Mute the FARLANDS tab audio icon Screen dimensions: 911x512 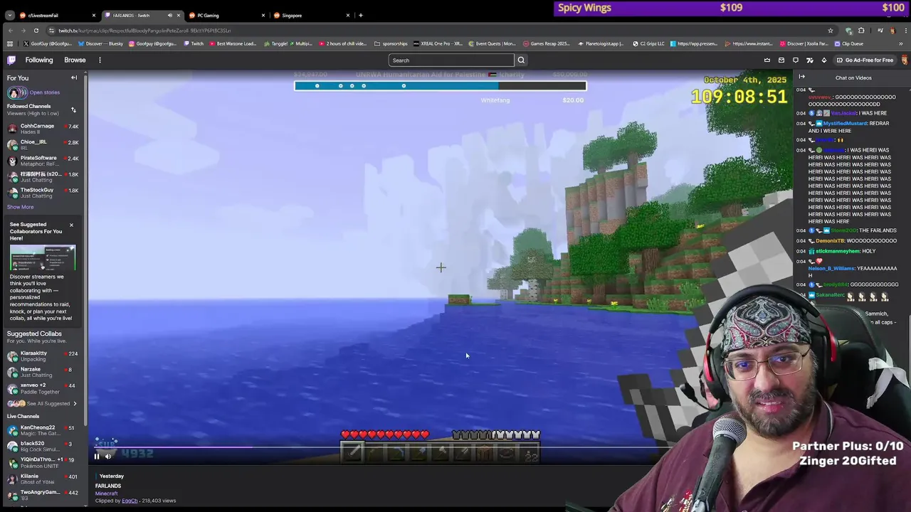click(169, 15)
